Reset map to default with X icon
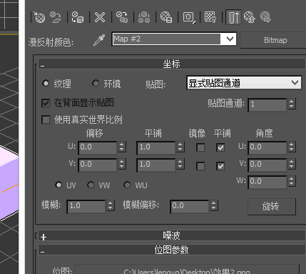The height and width of the screenshot is (274, 306). pyautogui.click(x=100, y=17)
